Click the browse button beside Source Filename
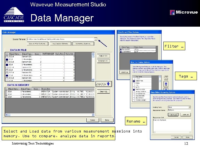This screenshot has height=150, width=200. (96, 39)
